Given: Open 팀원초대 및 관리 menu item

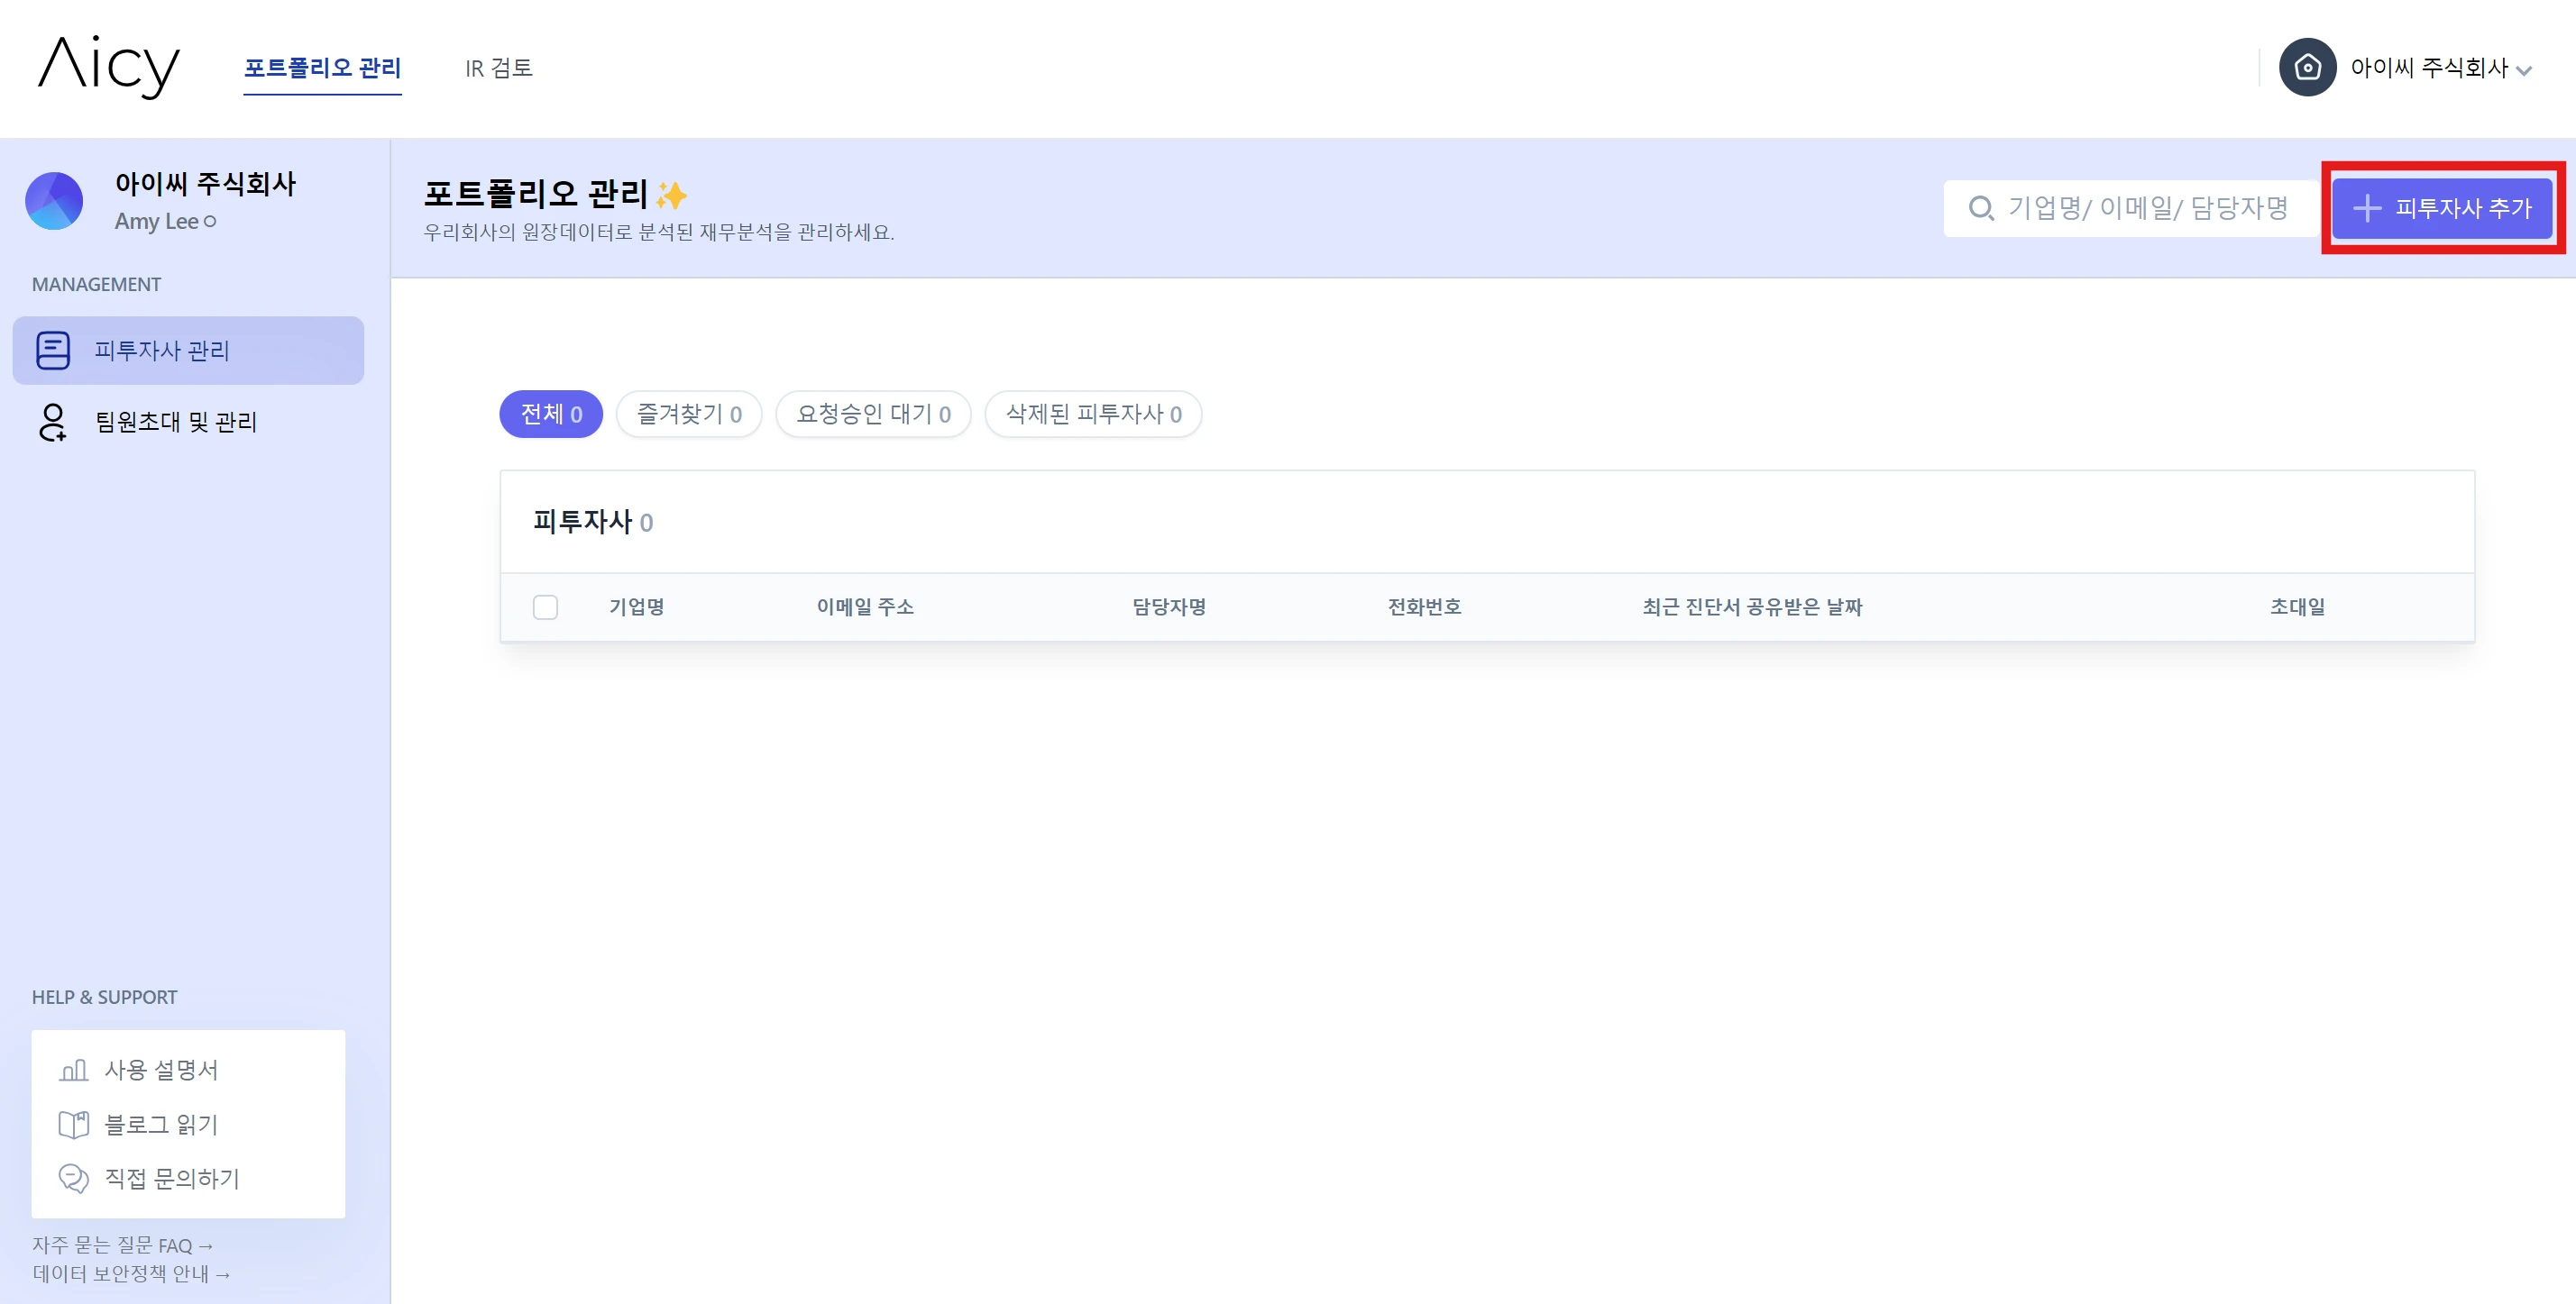Looking at the screenshot, I should point(175,422).
